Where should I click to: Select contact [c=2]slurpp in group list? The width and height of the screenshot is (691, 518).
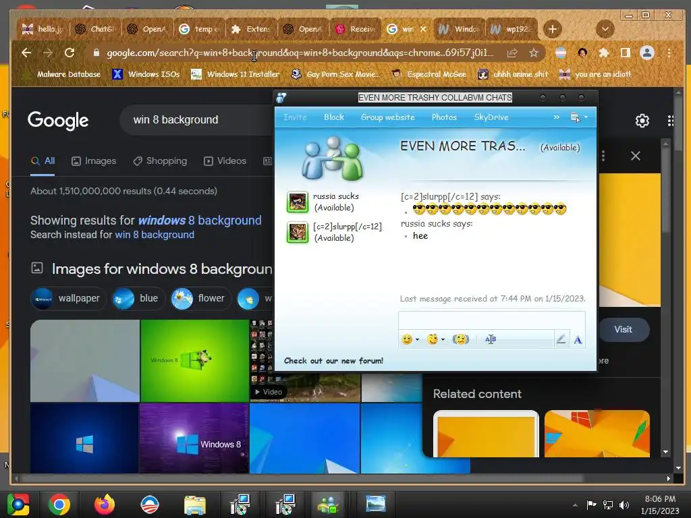click(335, 232)
